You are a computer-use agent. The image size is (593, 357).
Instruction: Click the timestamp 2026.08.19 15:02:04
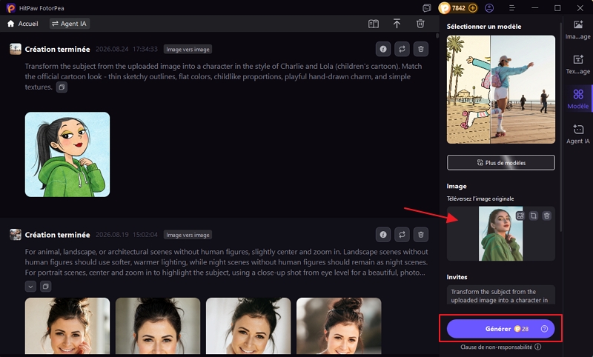pyautogui.click(x=126, y=235)
